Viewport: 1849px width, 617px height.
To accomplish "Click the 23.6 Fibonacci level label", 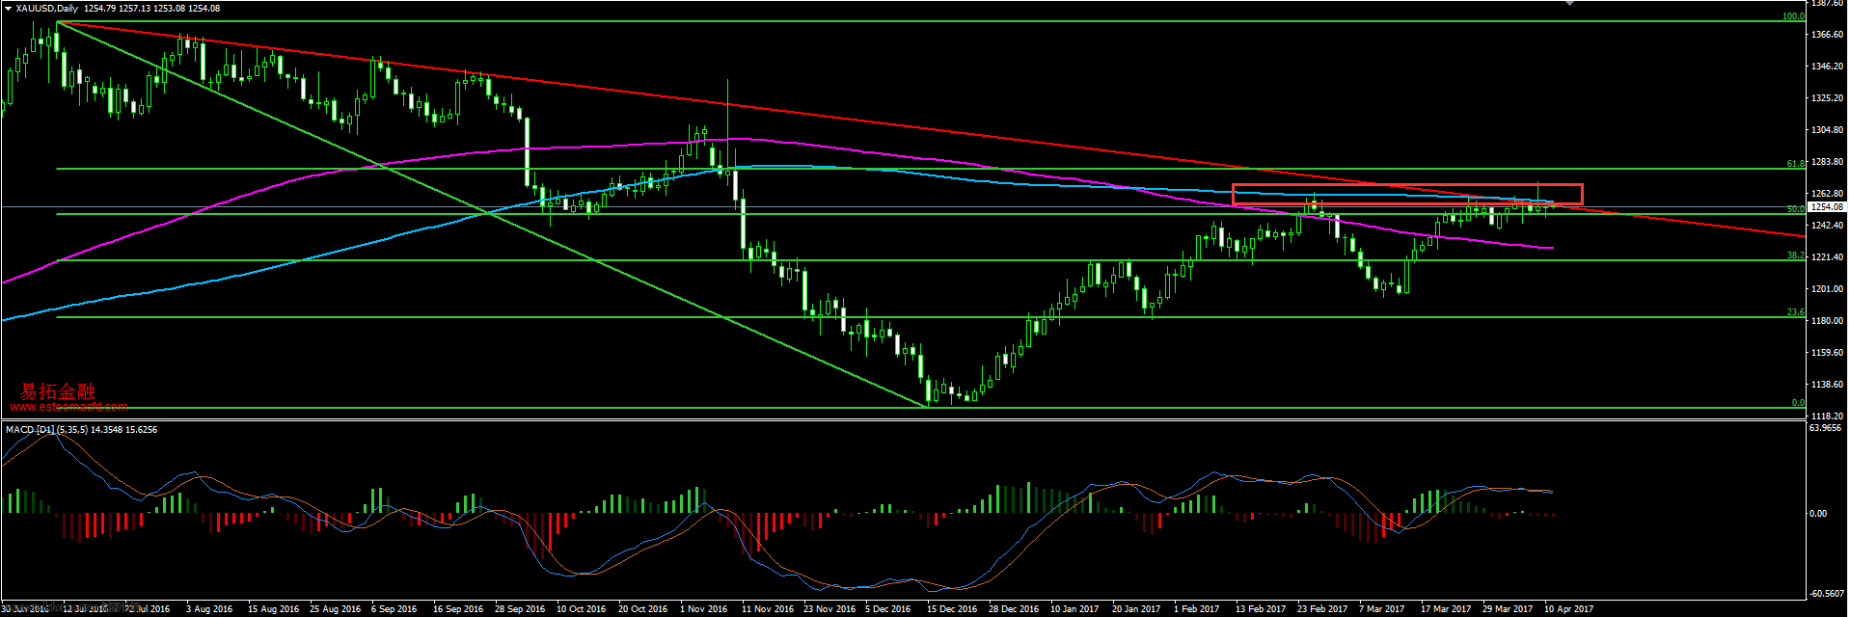I will coord(1795,312).
